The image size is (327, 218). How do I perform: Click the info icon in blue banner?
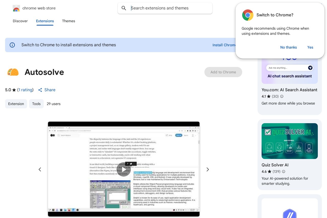point(12,45)
